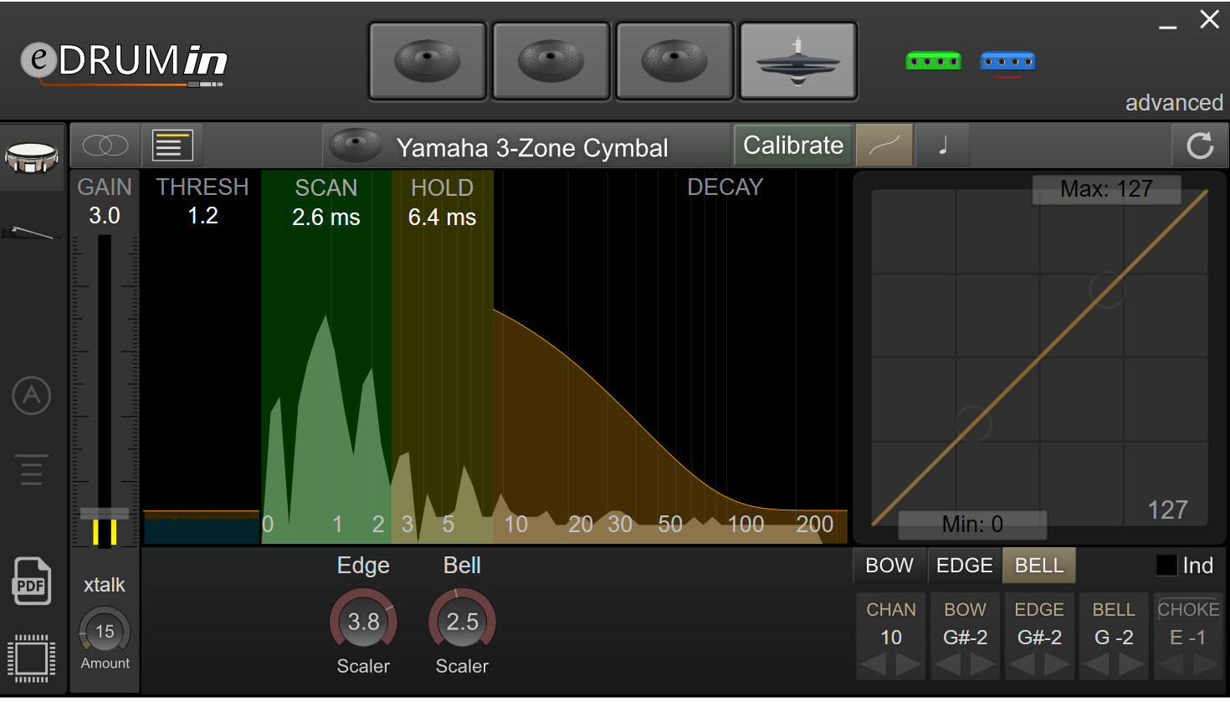Click the GAIN value 3.0
Image resolution: width=1230 pixels, height=702 pixels.
point(105,216)
